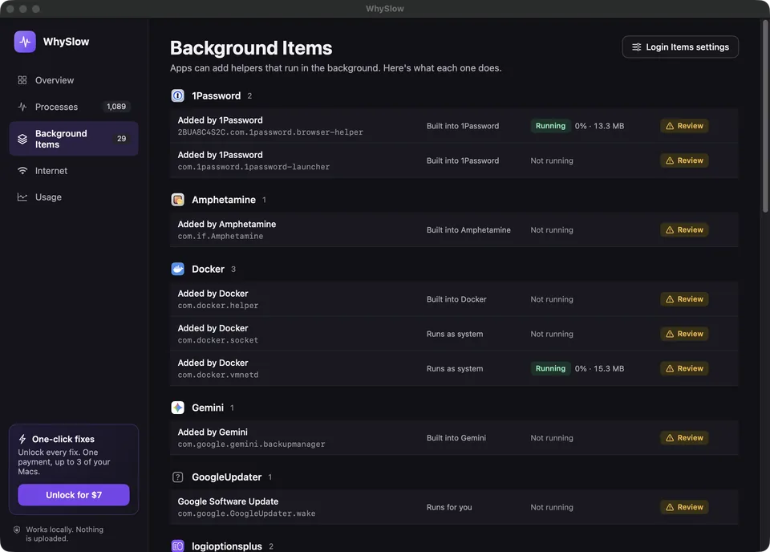The height and width of the screenshot is (552, 770).
Task: Click the shield icon near Works locally
Action: [x=17, y=530]
